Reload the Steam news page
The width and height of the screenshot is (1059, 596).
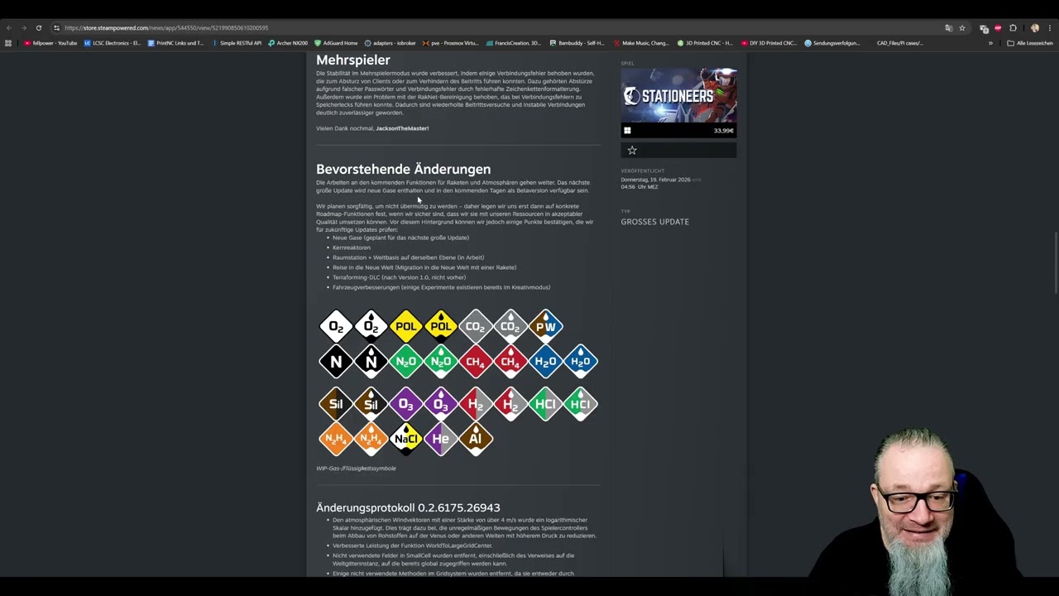click(38, 27)
